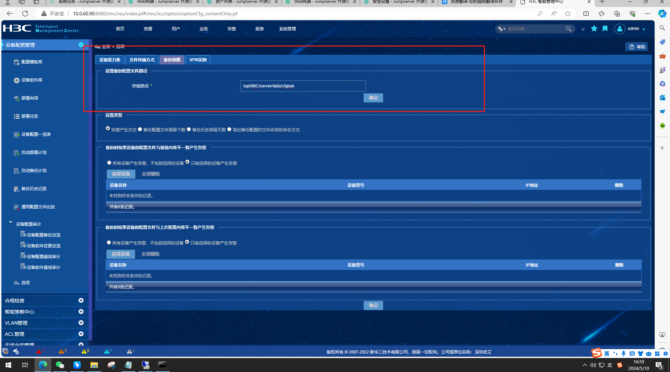This screenshot has width=670, height=372.
Task: Open 设备软件变更总览
Action: coord(40,246)
